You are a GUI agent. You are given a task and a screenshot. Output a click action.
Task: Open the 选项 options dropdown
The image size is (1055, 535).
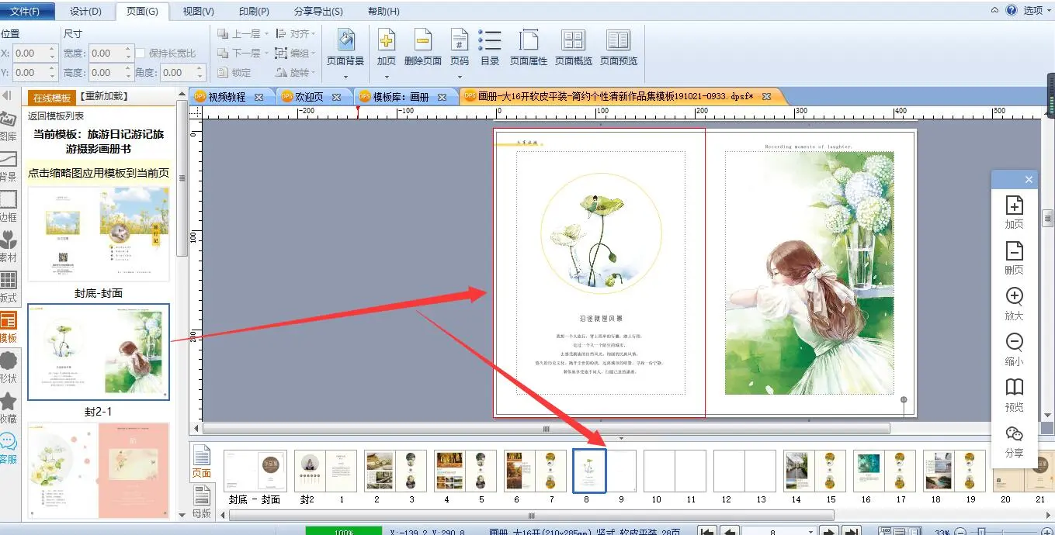pyautogui.click(x=1033, y=11)
